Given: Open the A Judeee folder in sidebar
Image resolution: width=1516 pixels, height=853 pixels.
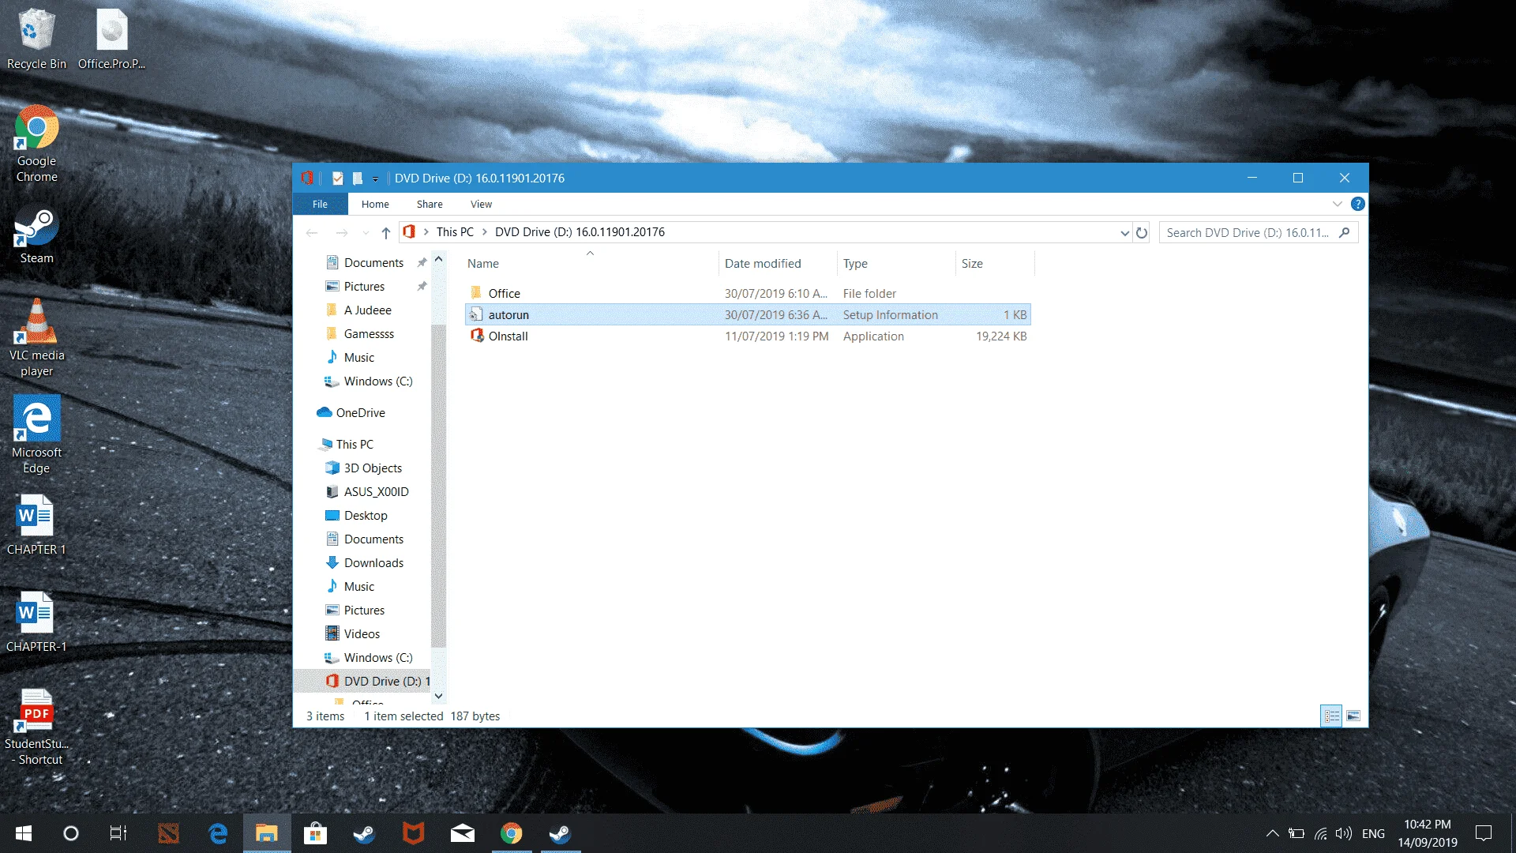Looking at the screenshot, I should [367, 310].
